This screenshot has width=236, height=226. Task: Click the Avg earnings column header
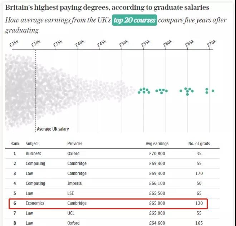click(x=157, y=144)
